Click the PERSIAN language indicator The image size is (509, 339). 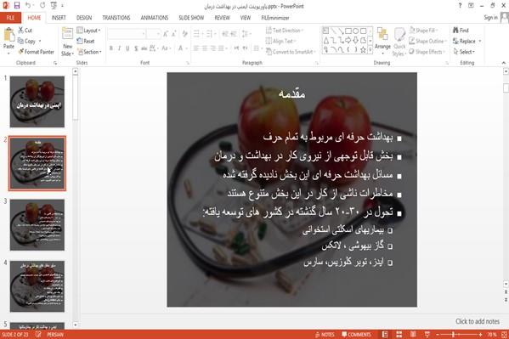55,335
